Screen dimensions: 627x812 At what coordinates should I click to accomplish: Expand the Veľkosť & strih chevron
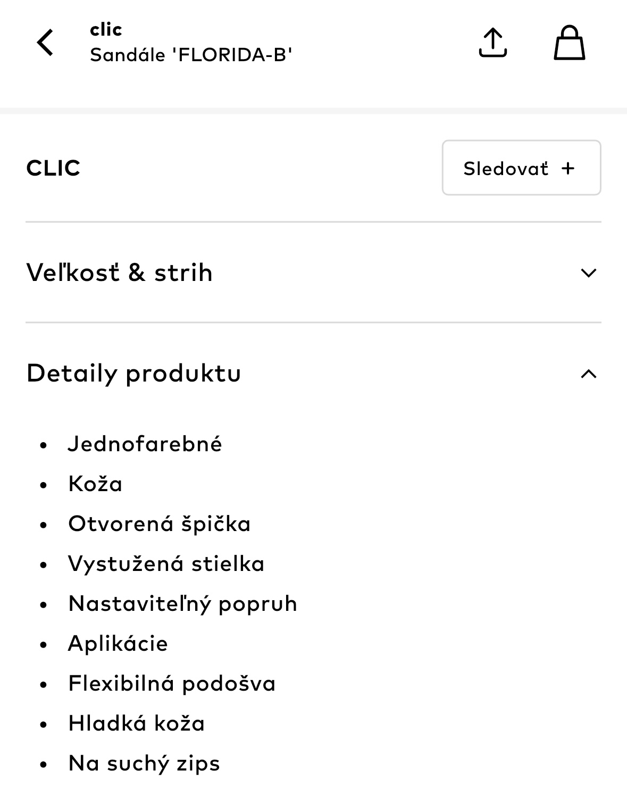(x=588, y=273)
